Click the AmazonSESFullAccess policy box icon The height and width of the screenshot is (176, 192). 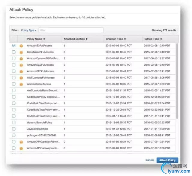21,71
